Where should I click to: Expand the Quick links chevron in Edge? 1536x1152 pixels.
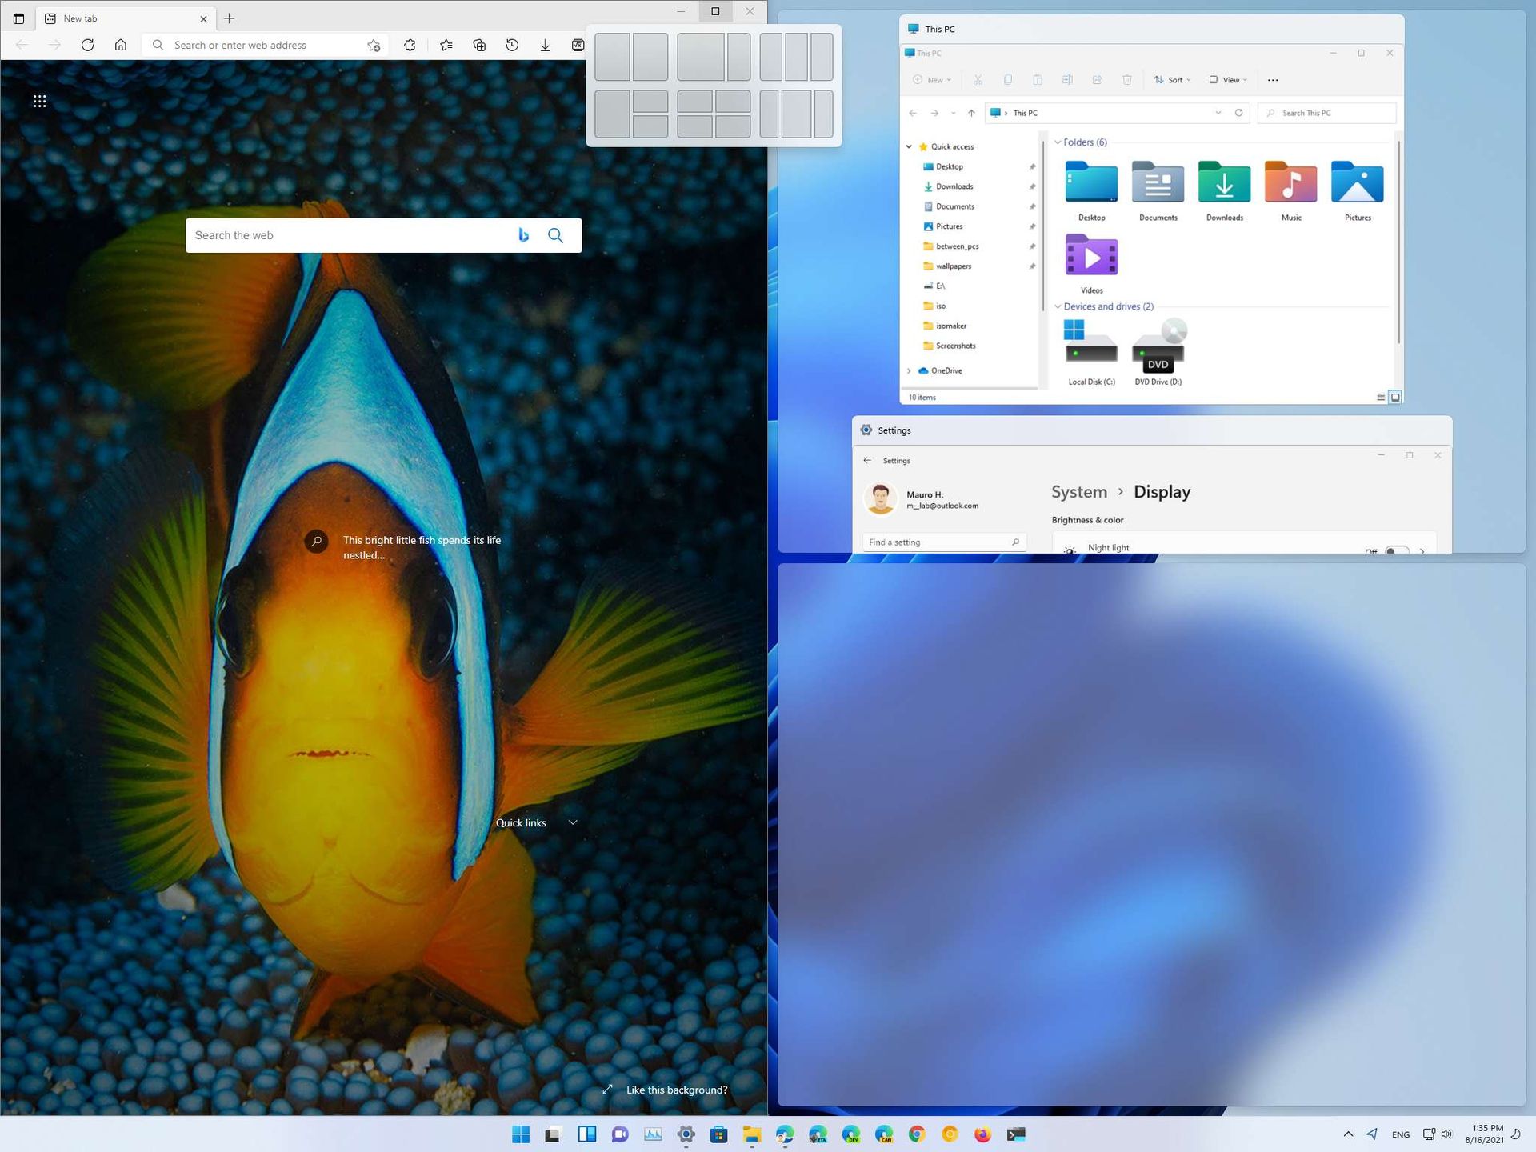tap(573, 822)
